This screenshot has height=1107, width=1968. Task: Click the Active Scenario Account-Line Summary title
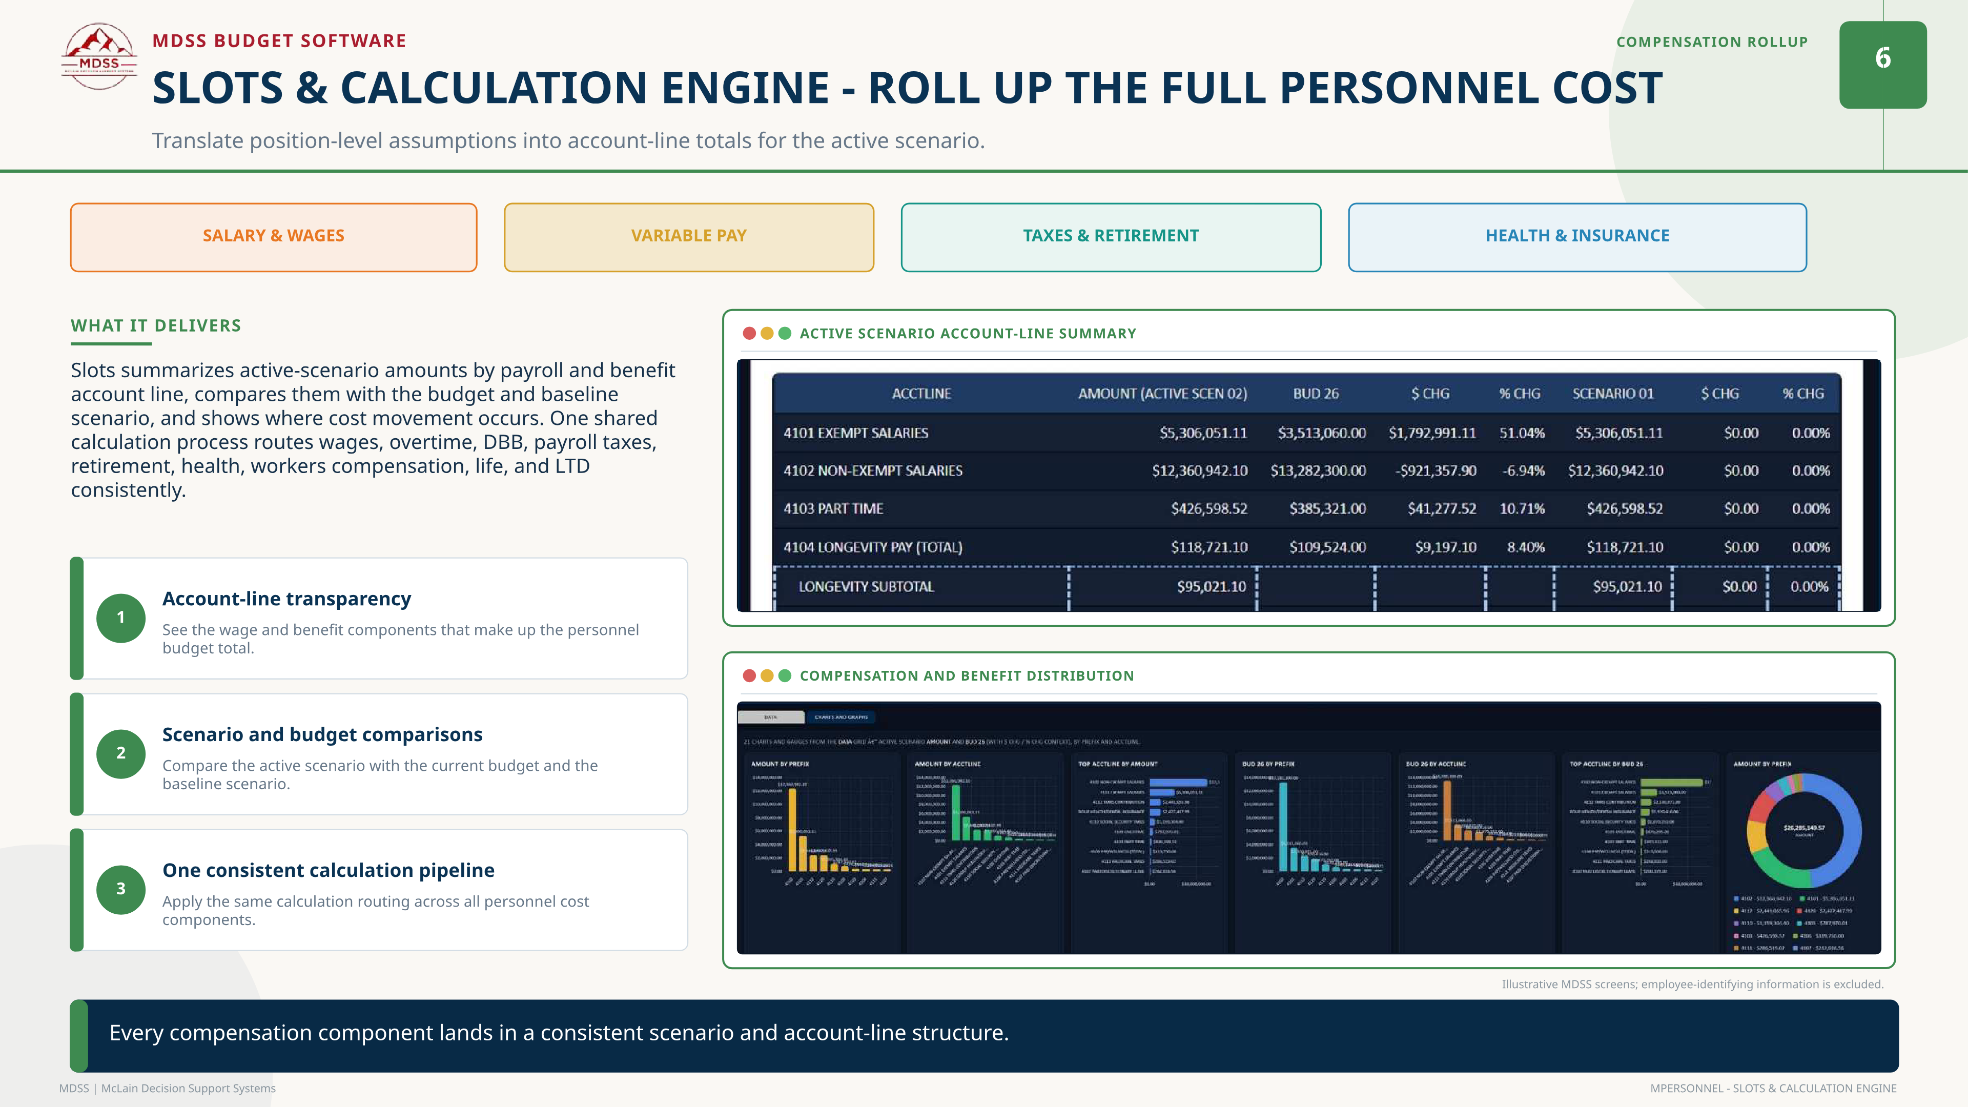click(967, 333)
